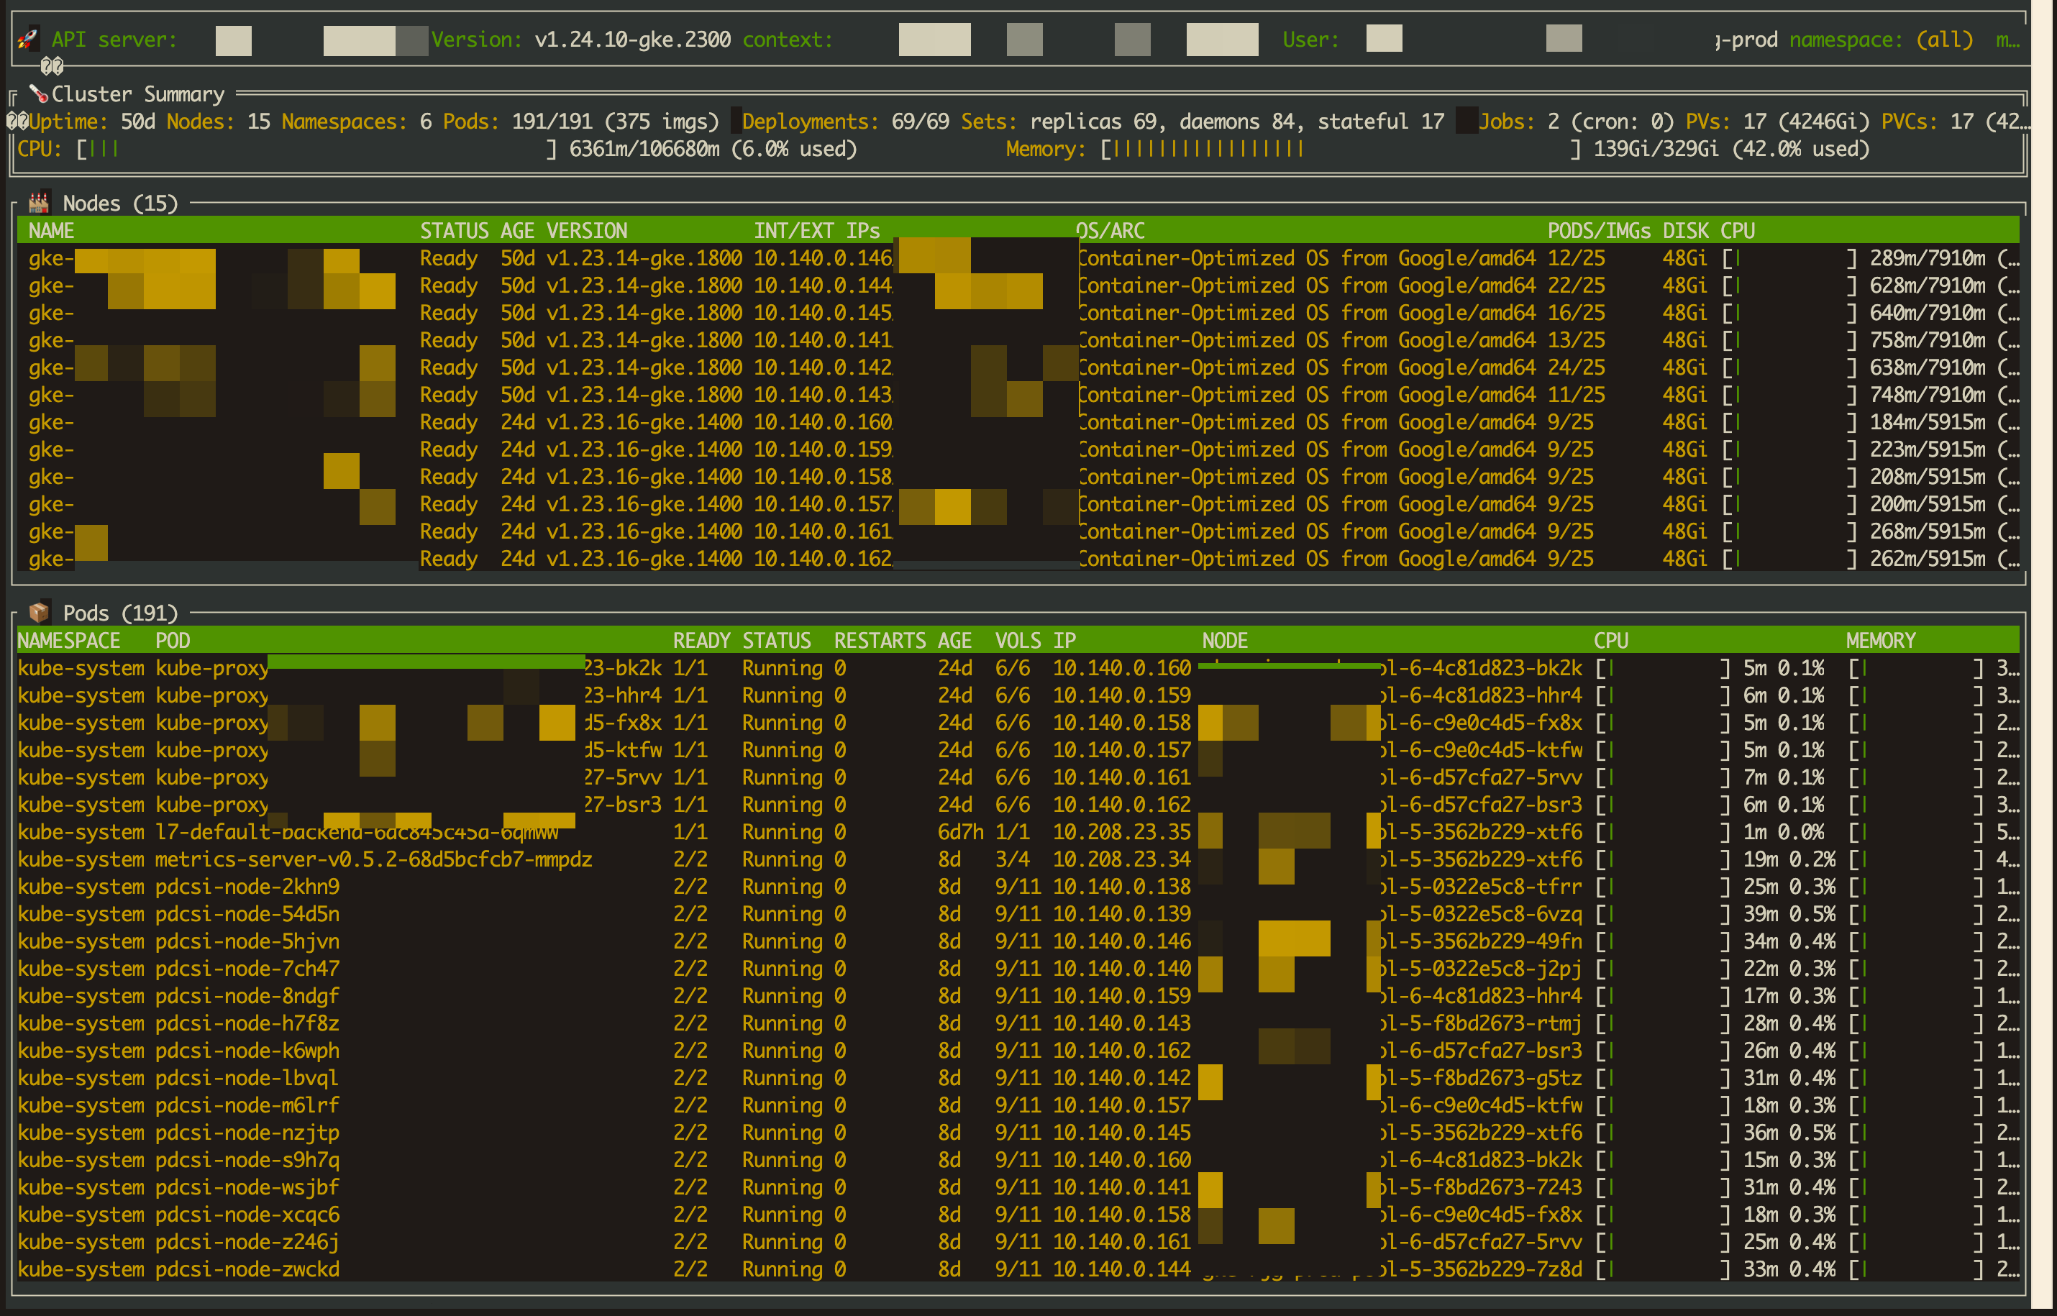Click the NODE column header in Pods table

(1225, 640)
